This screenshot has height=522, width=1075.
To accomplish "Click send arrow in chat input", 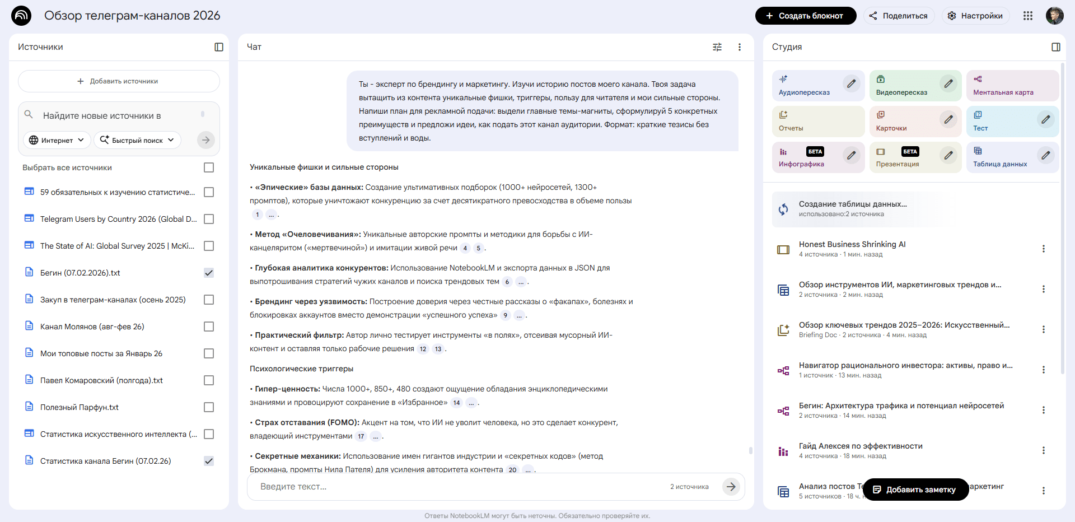I will click(731, 487).
